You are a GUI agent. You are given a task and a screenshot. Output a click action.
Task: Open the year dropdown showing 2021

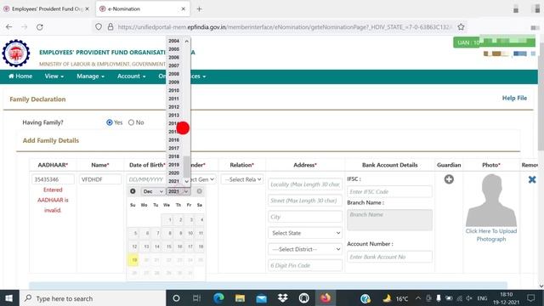(x=178, y=191)
